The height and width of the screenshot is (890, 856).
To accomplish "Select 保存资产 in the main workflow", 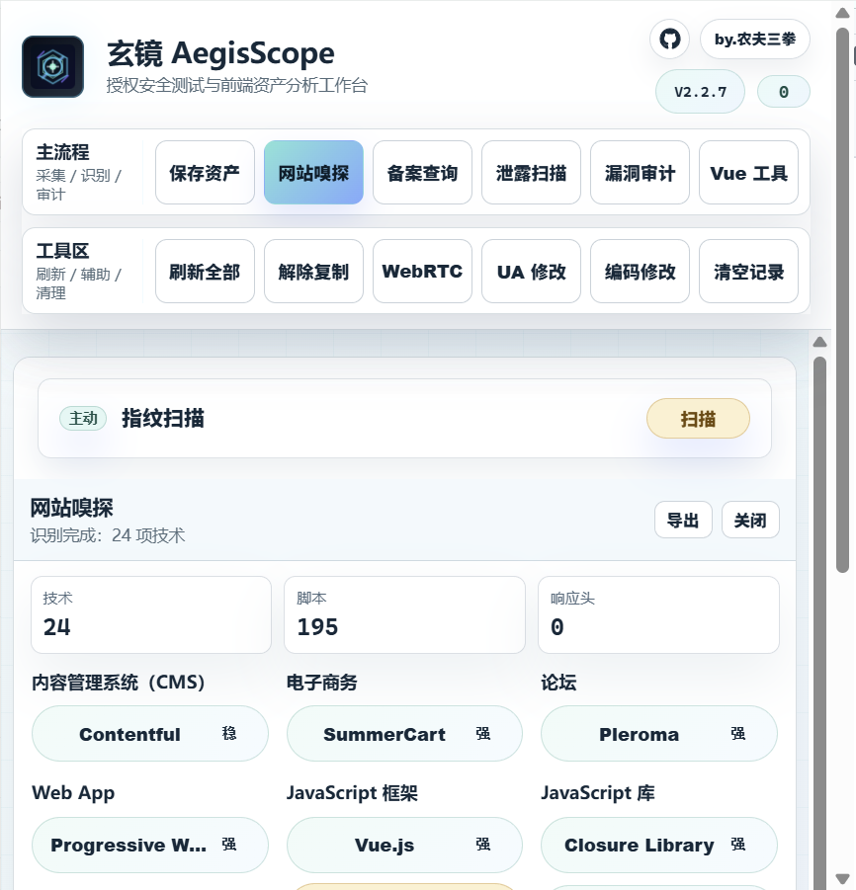I will coord(205,173).
